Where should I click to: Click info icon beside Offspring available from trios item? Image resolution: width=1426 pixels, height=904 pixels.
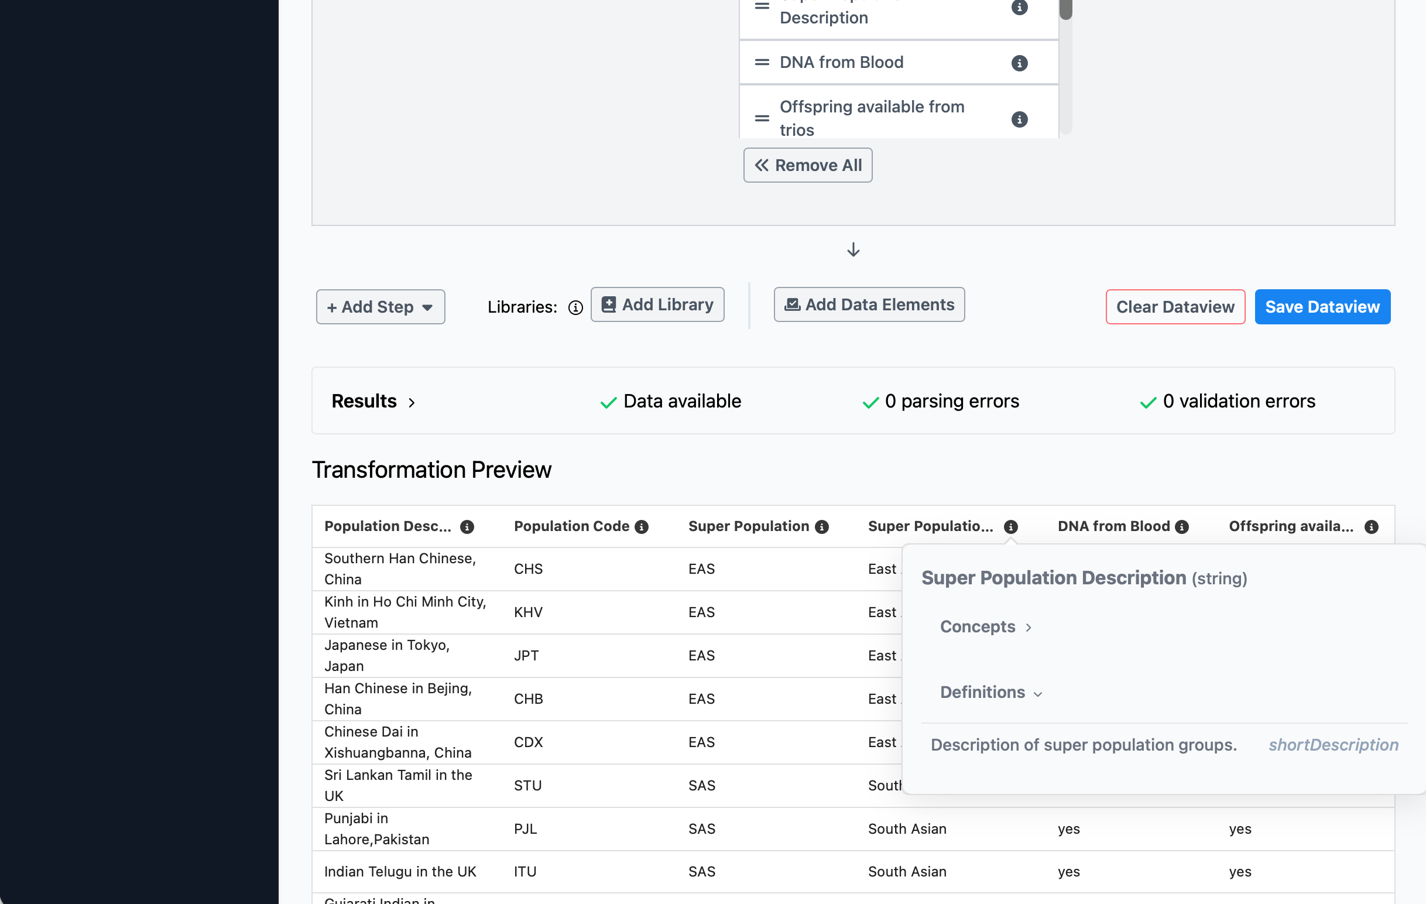click(1019, 119)
